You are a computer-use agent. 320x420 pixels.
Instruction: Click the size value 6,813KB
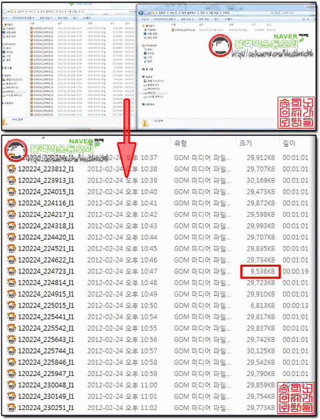(x=263, y=305)
